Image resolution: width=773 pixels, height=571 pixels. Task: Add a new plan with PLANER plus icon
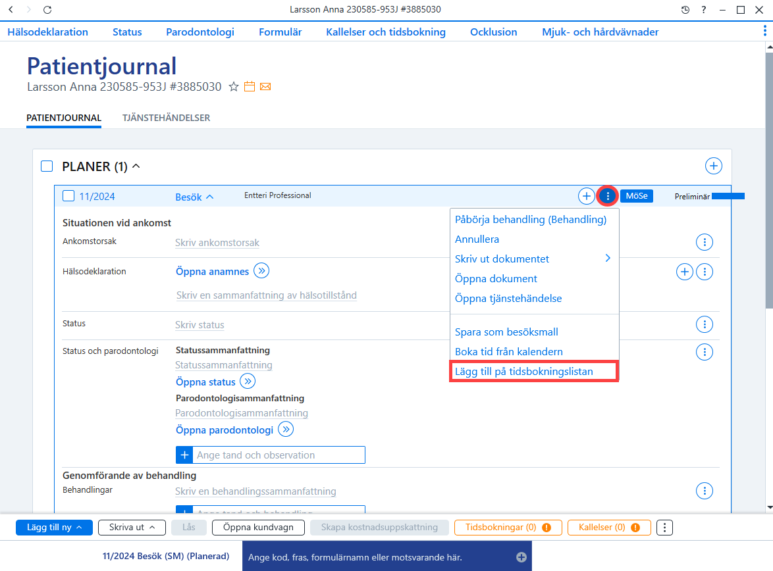point(713,166)
